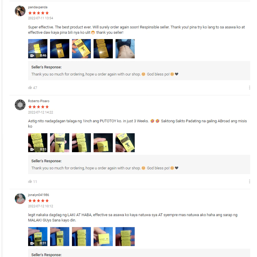Image resolution: width=257 pixels, height=257 pixels.
Task: Open Roberto Pisaro's profile avatar
Action: point(20,105)
